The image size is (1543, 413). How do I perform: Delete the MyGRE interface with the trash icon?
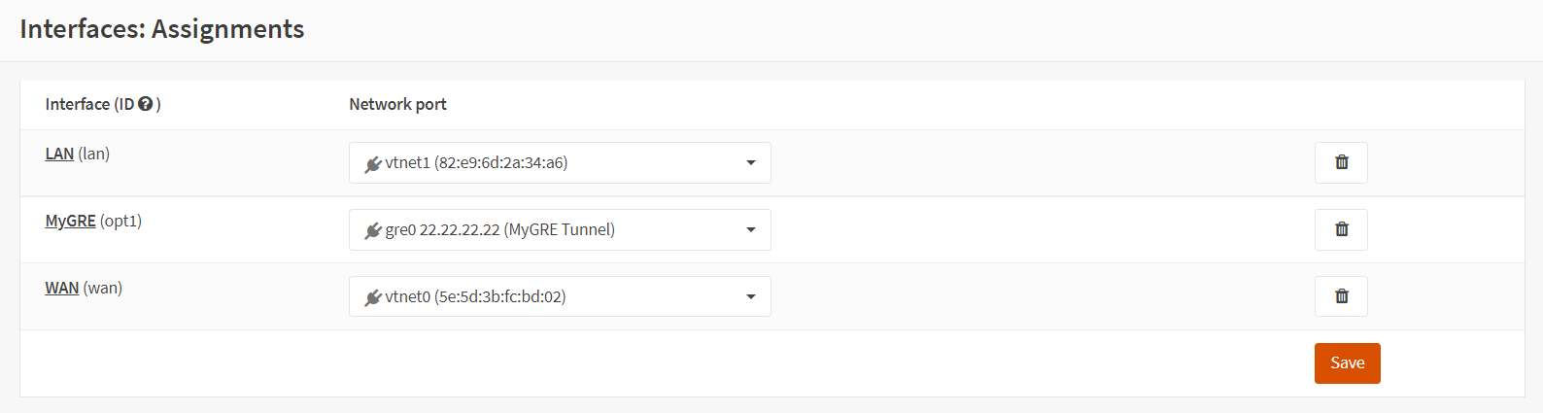[x=1341, y=229]
